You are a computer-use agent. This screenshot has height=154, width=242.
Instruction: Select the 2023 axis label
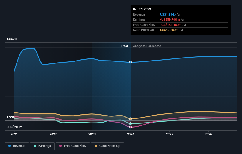point(92,135)
